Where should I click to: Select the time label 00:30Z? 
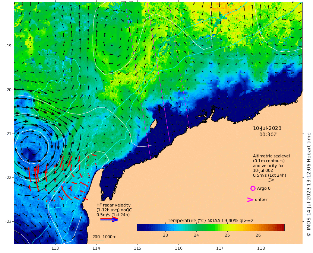point(268,135)
